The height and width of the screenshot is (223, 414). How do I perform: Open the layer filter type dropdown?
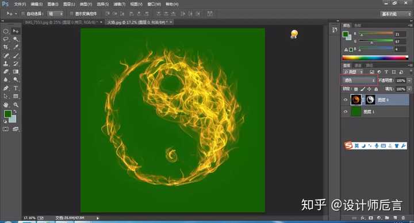tap(353, 72)
